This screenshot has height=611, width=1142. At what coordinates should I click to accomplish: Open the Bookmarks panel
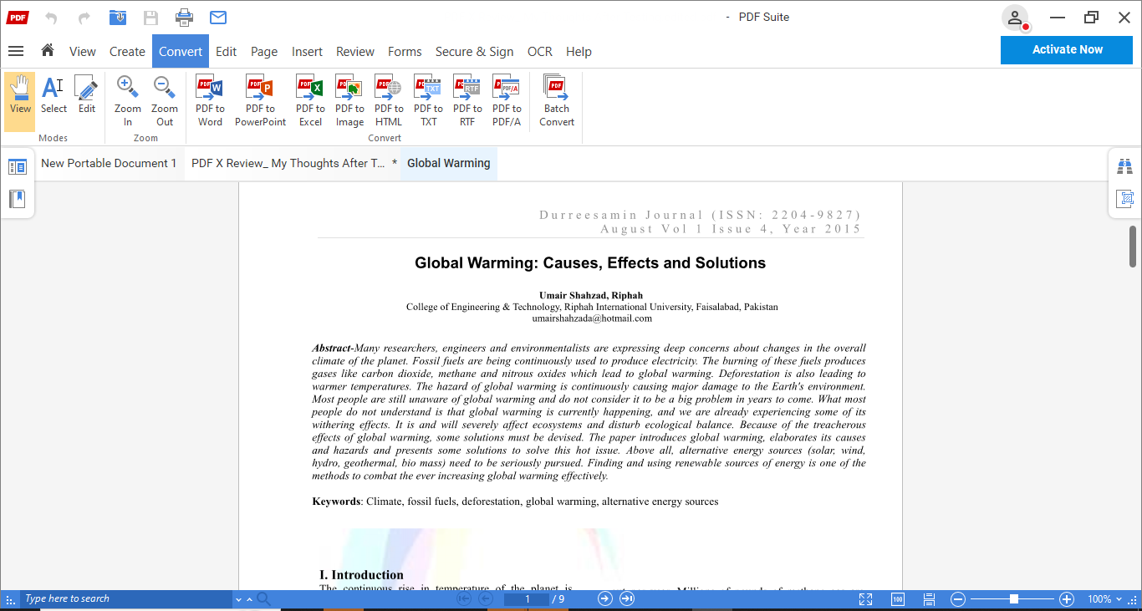[x=18, y=199]
